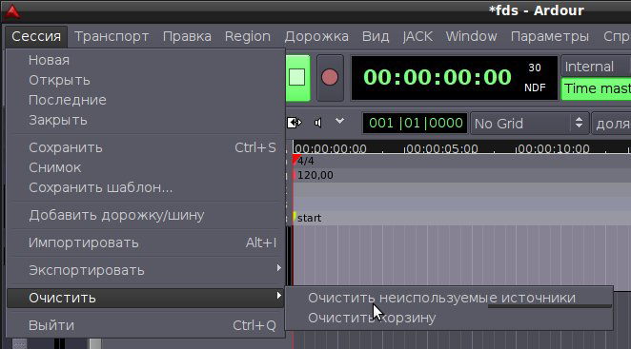Select the 120,00 tempo marker
631x349 pixels.
coord(313,175)
